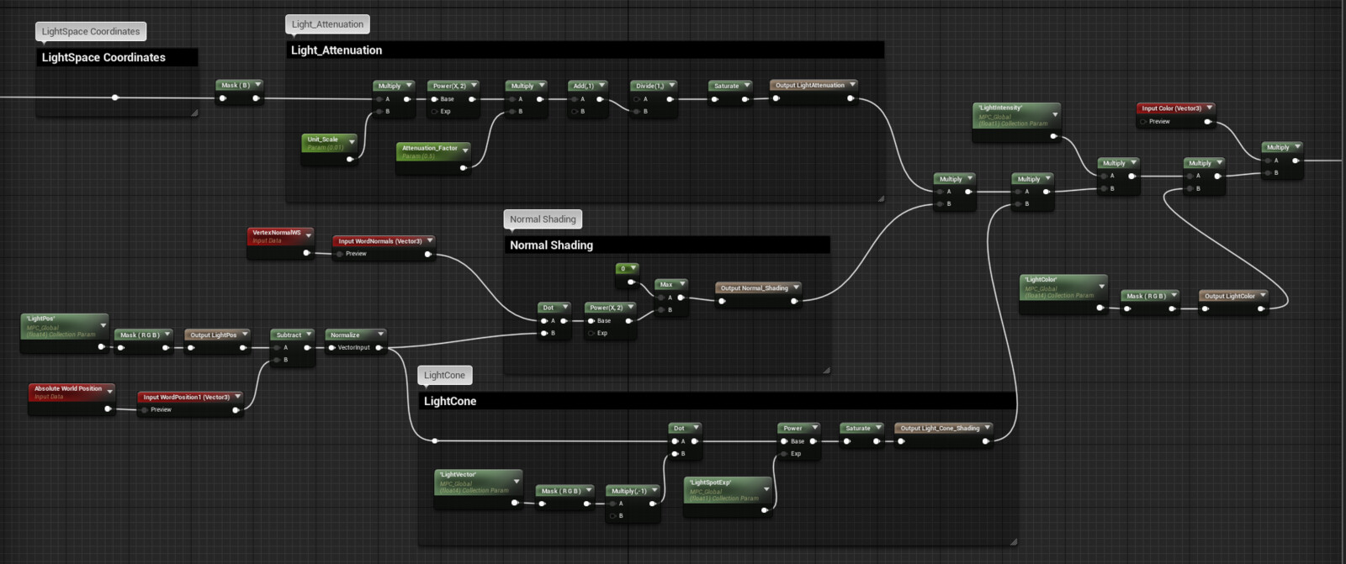This screenshot has width=1346, height=564.
Task: Click the output pin of Unit_Scale
Action: pos(350,159)
